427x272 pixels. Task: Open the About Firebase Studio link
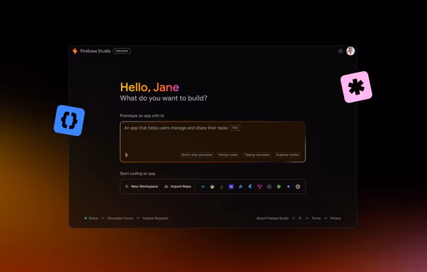[272, 218]
